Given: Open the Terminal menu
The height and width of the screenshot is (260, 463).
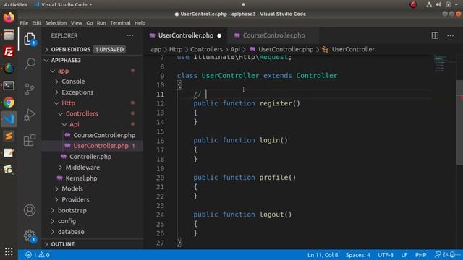Looking at the screenshot, I should click(x=120, y=23).
